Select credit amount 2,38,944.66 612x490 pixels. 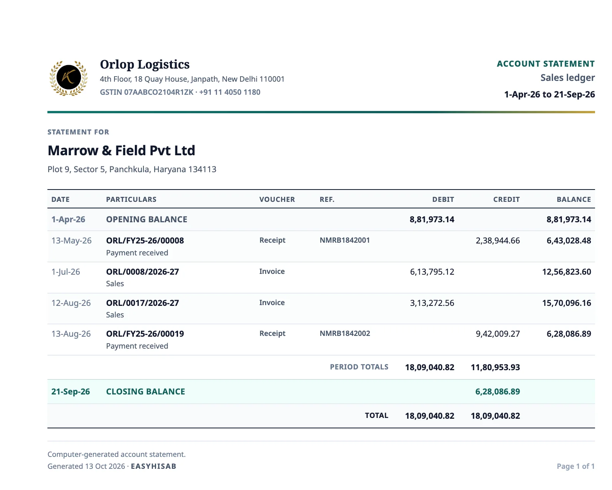(x=498, y=241)
